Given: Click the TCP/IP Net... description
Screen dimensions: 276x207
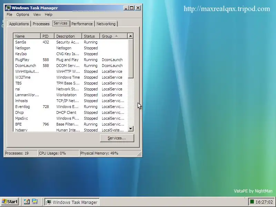Looking at the screenshot, I should 67,101.
